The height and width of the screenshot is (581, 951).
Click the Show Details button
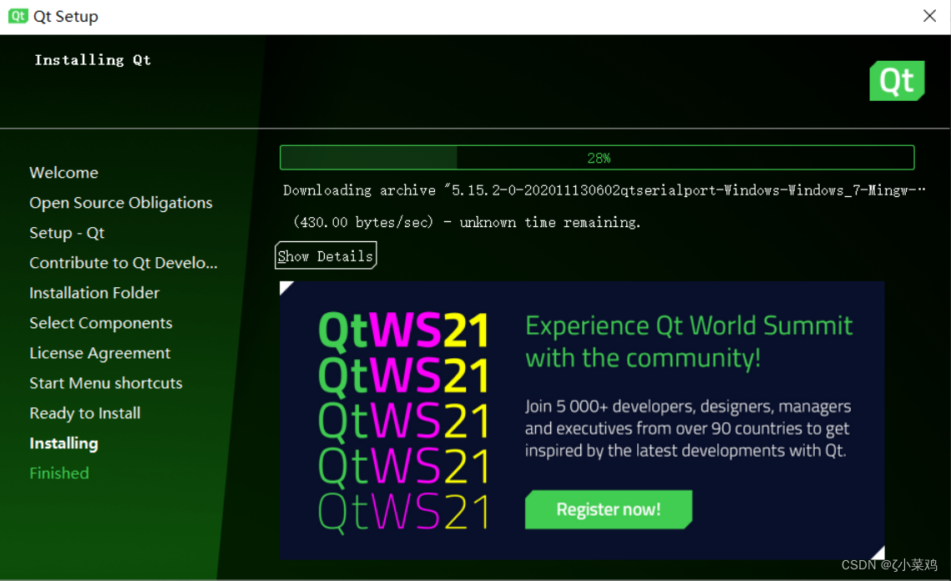tap(326, 255)
